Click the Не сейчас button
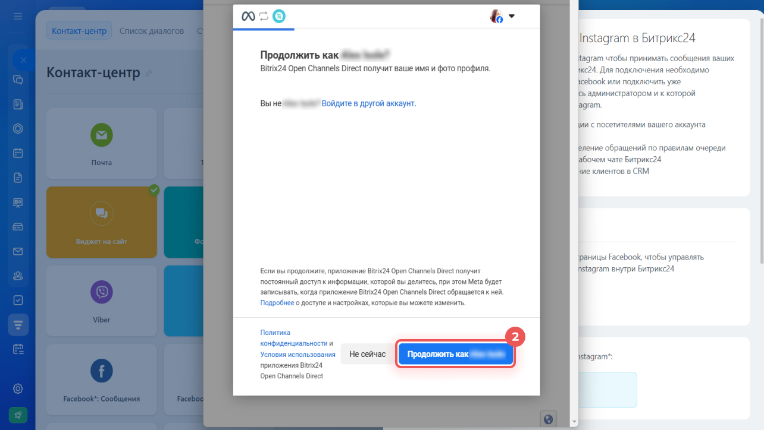The width and height of the screenshot is (764, 430). pos(367,354)
